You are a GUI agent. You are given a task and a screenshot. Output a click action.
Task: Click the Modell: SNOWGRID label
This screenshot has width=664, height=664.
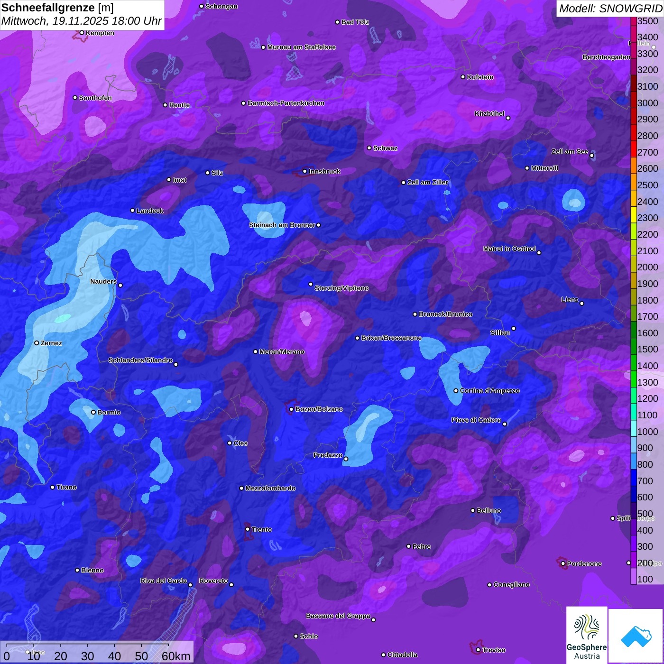click(x=610, y=9)
